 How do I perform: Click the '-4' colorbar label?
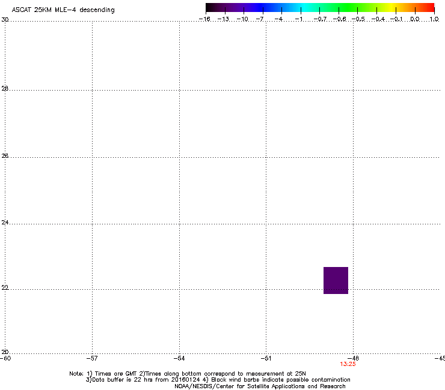coord(278,19)
